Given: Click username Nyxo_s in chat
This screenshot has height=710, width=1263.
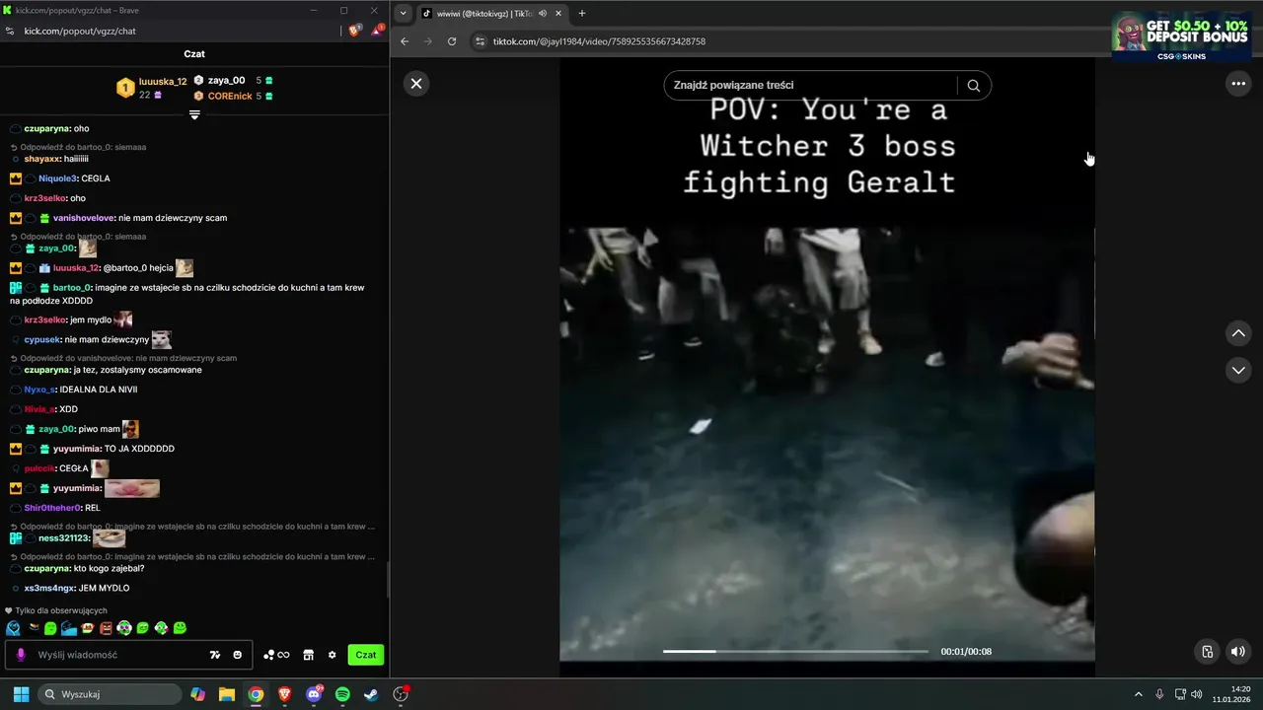Looking at the screenshot, I should [39, 390].
